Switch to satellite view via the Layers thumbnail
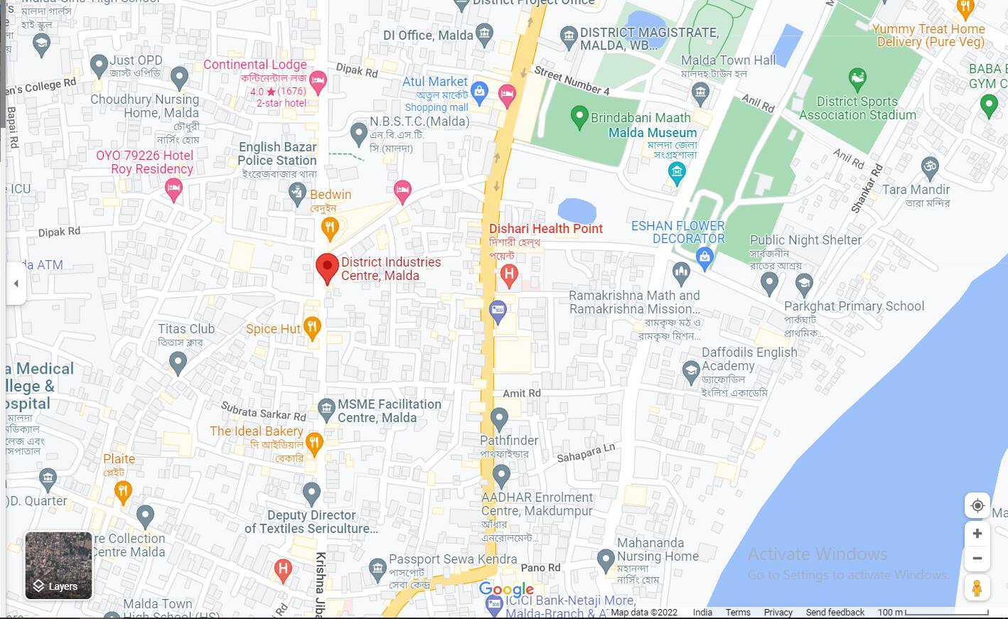This screenshot has height=619, width=1008. coord(58,566)
